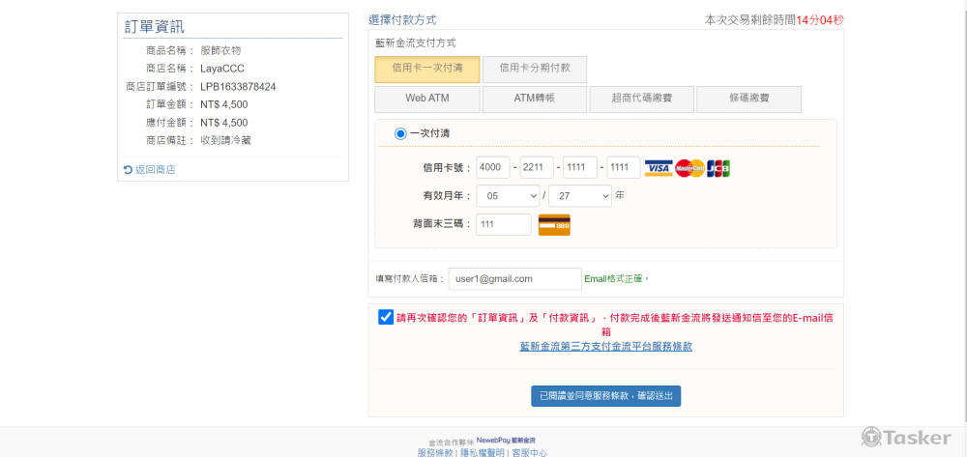Click the Tasker watermark logo
967x457 pixels.
tap(906, 438)
